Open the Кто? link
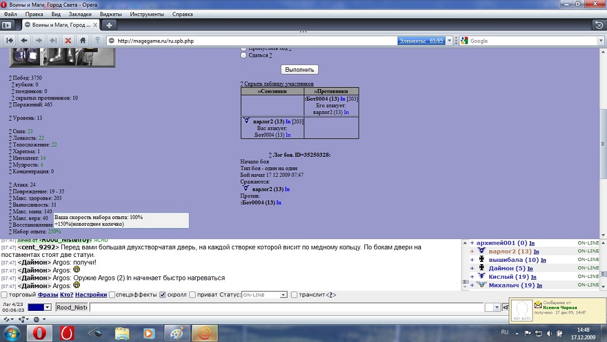The image size is (607, 342). [67, 295]
